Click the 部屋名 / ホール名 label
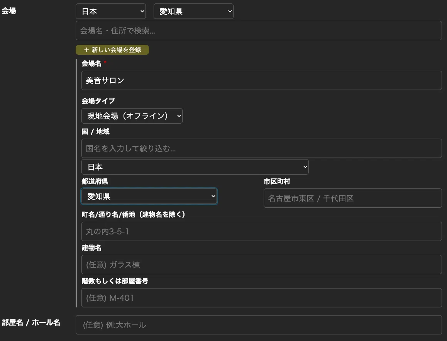Screen dimensions: 447x341 click(x=31, y=322)
